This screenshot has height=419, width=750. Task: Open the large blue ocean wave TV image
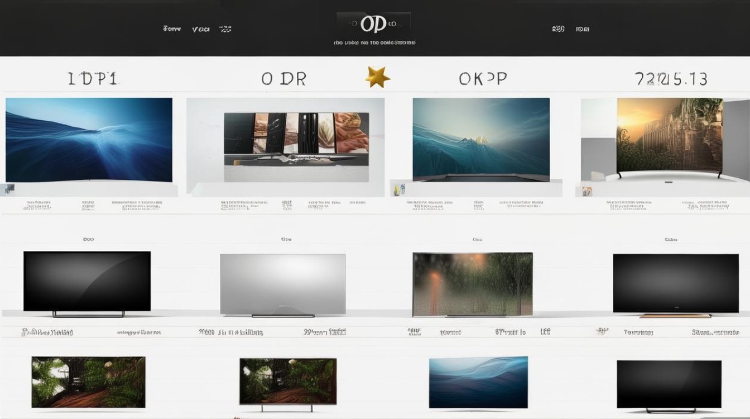[x=89, y=140]
